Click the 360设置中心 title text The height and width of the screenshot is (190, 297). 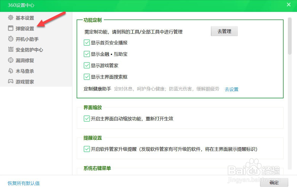(x=21, y=5)
